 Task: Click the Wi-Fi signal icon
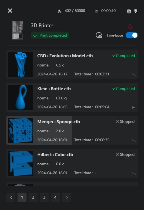coord(136,11)
